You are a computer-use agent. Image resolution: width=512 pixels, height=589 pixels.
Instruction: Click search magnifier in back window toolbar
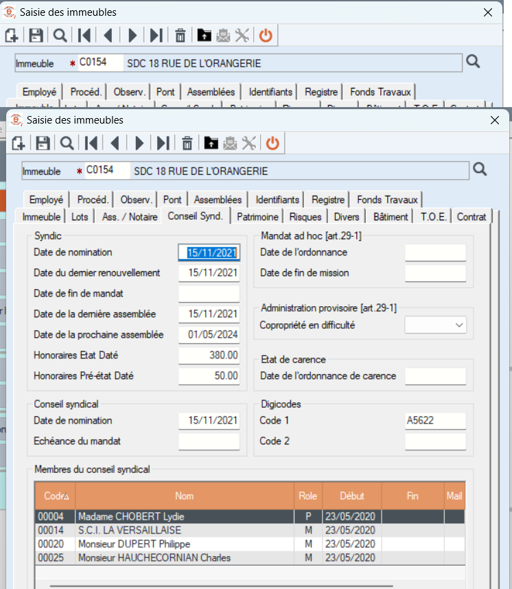[x=60, y=36]
